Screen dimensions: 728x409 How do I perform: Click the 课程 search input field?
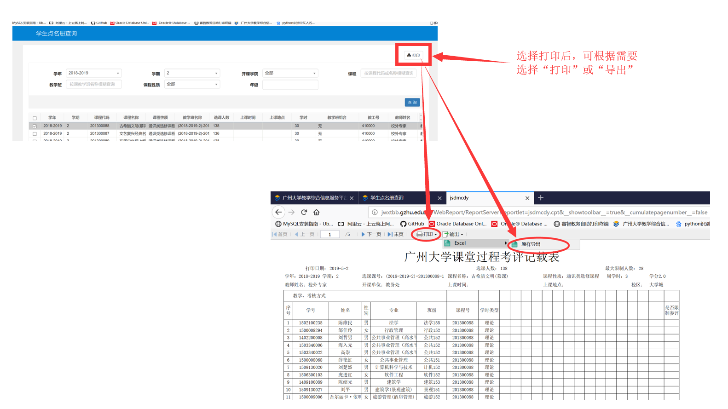tap(388, 73)
